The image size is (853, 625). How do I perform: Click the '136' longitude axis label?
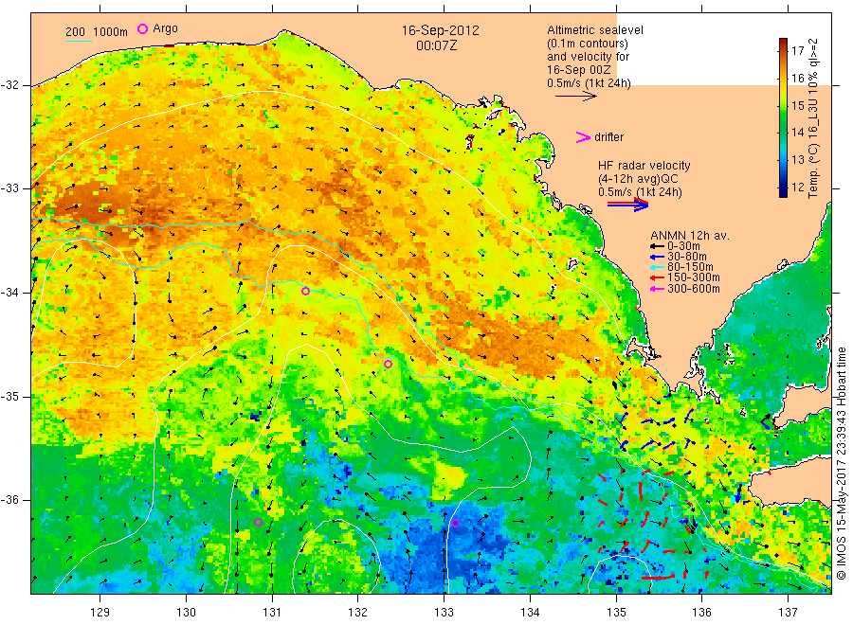701,613
